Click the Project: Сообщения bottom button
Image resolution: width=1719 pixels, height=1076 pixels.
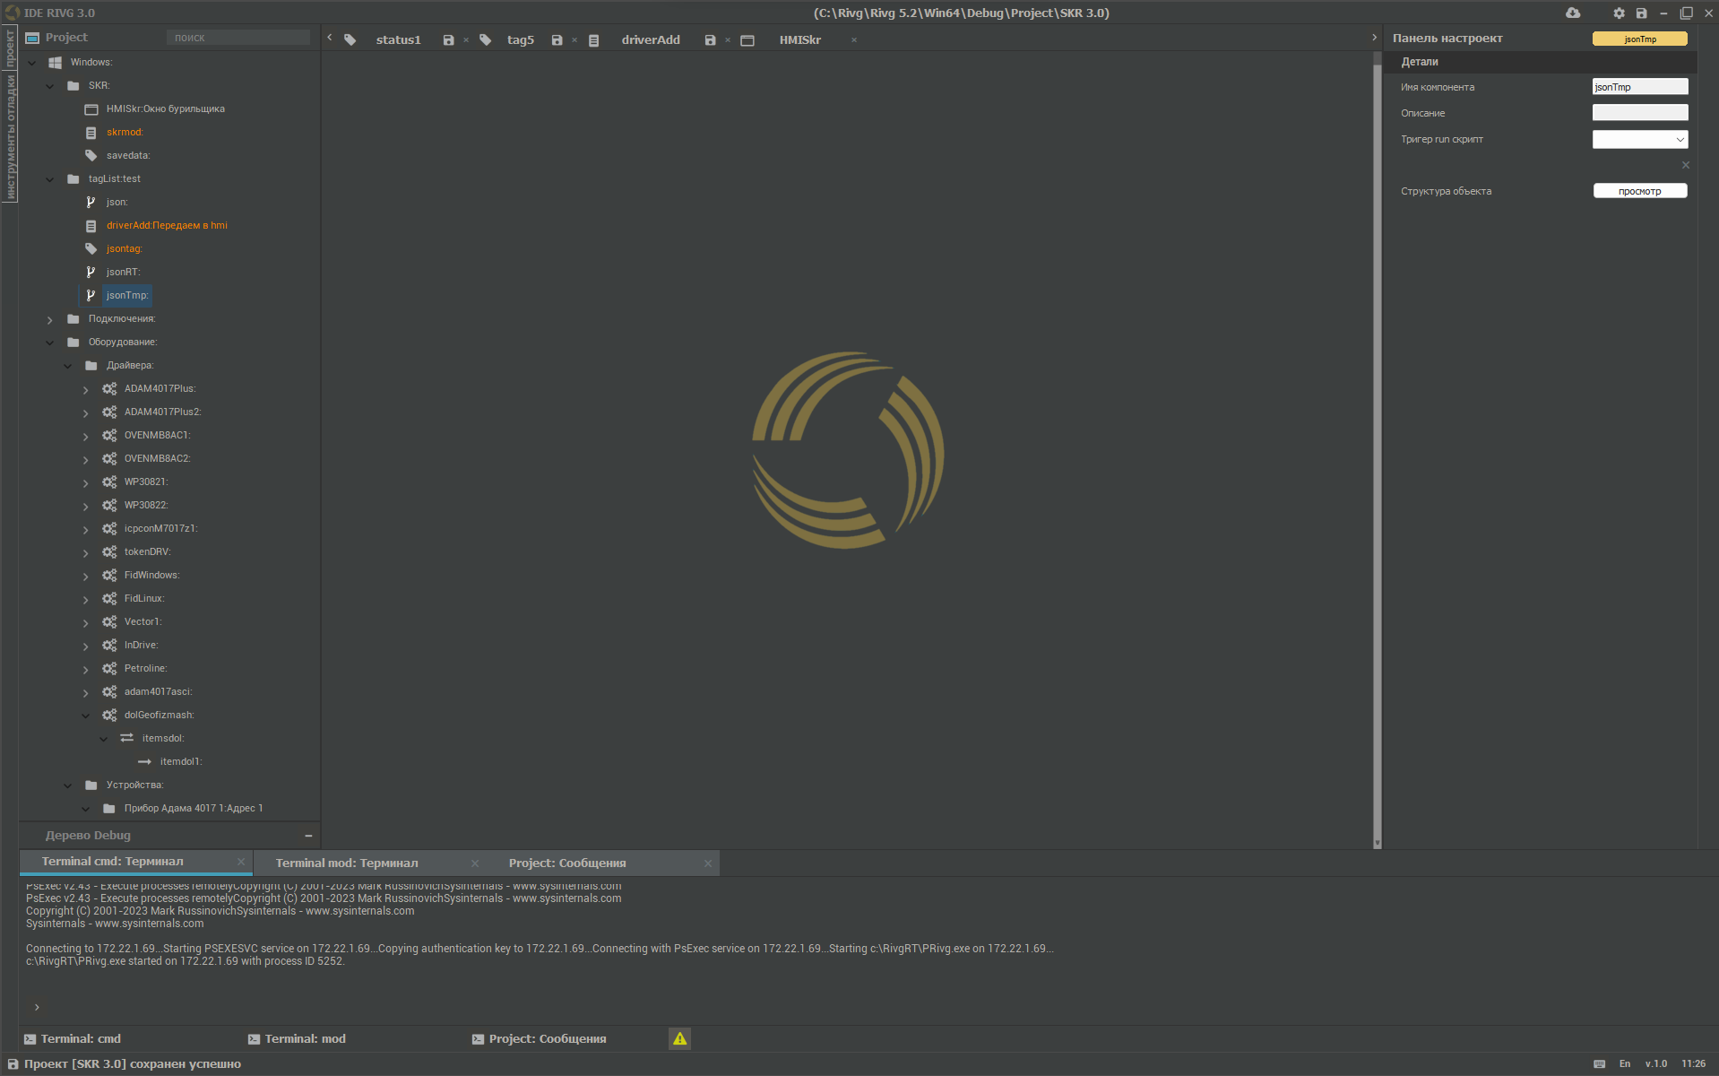tap(540, 1039)
